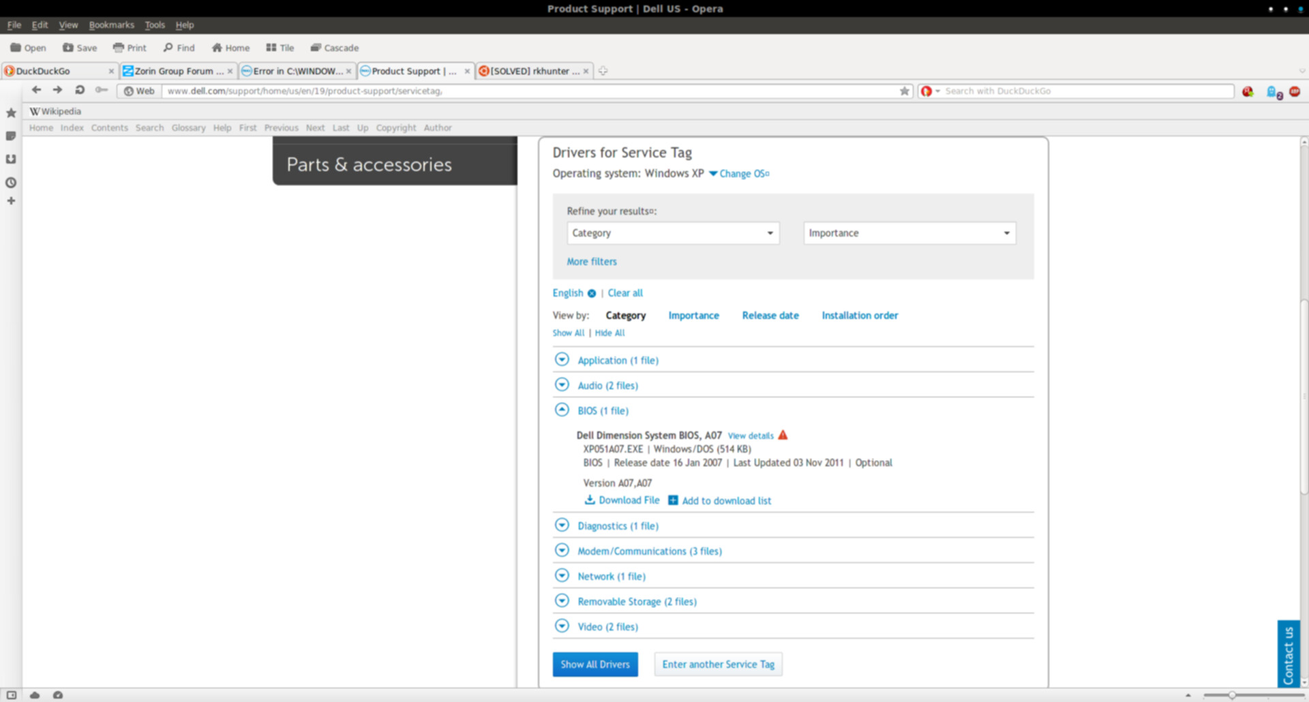
Task: Open the Bookmarks panel star in sidebar
Action: point(11,113)
